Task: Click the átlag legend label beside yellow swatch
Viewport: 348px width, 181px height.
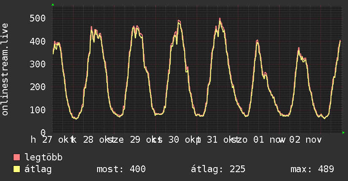Action: point(38,169)
